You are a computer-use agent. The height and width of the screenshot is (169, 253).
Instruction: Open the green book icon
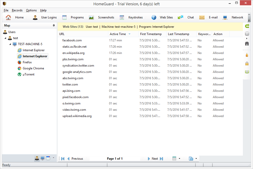[x=247, y=72]
